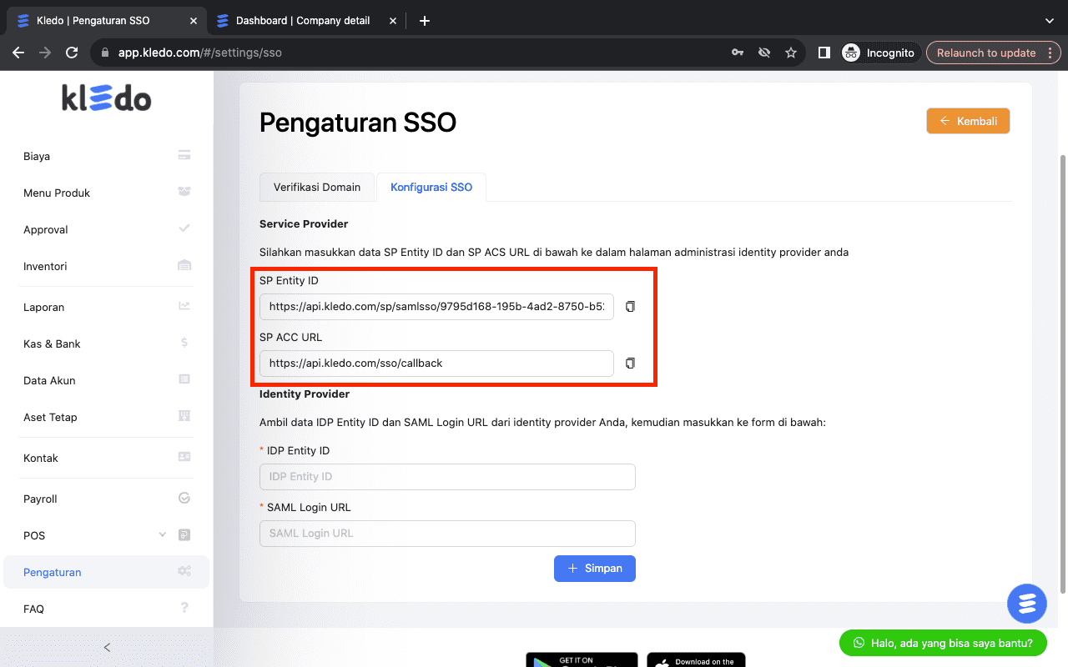This screenshot has width=1068, height=667.
Task: Click the Kledo logo
Action: tap(106, 98)
